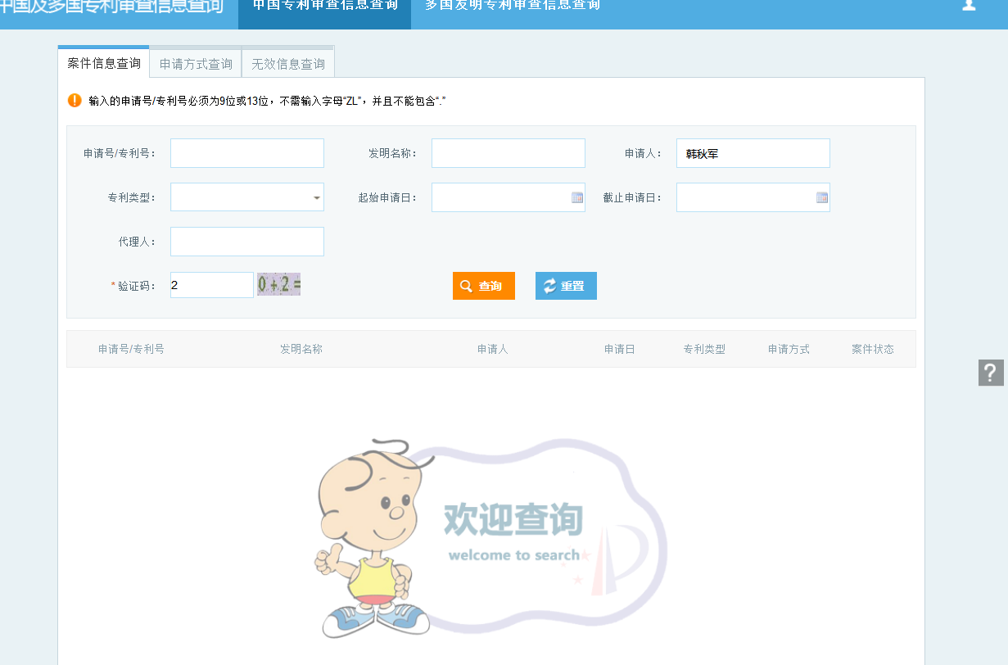Viewport: 1008px width, 665px height.
Task: Click into the 发明名称 text field
Action: (508, 153)
